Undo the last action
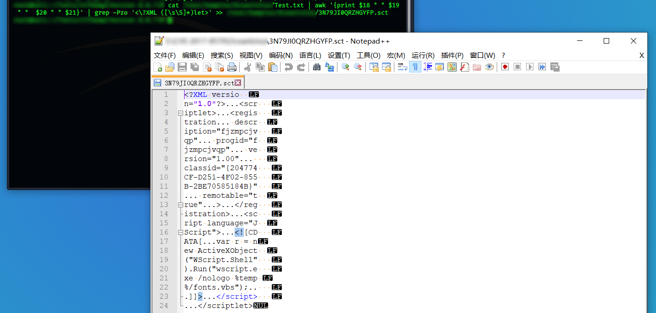The height and width of the screenshot is (313, 656). click(288, 67)
